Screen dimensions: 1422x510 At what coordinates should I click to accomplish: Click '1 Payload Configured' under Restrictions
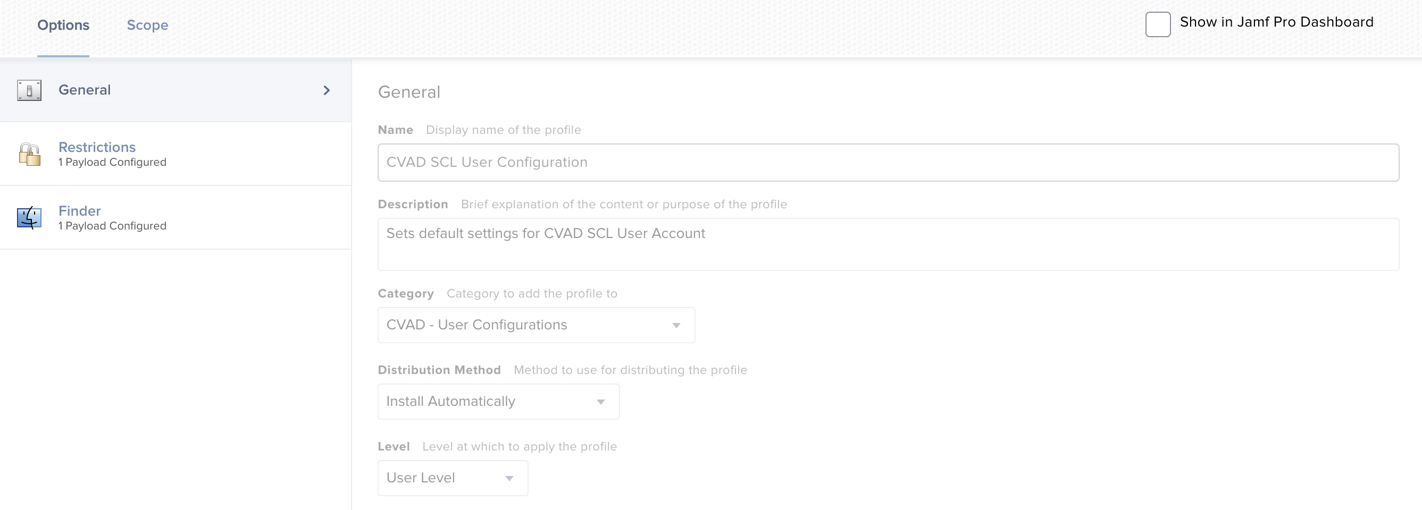(x=113, y=162)
